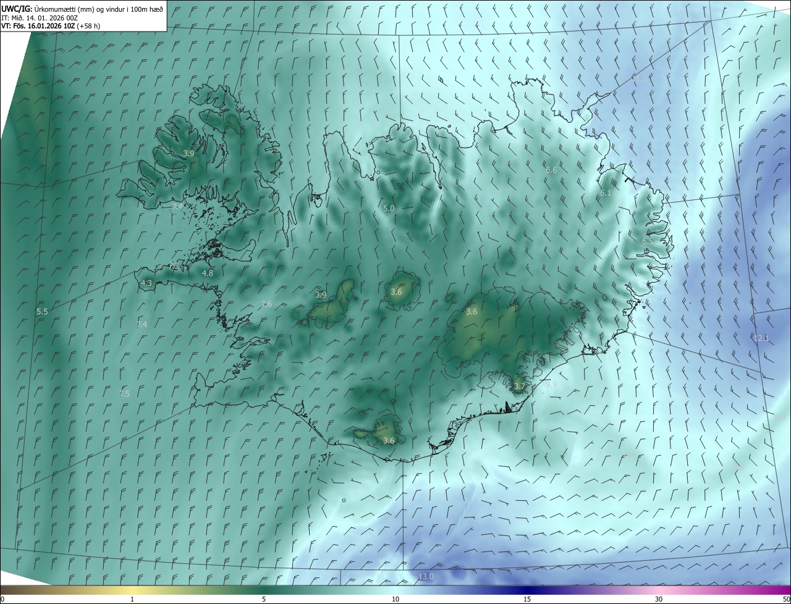
Task: Select the initial time 'IT: Mið. 14. 01. 2026 00Z'
Action: pos(39,17)
